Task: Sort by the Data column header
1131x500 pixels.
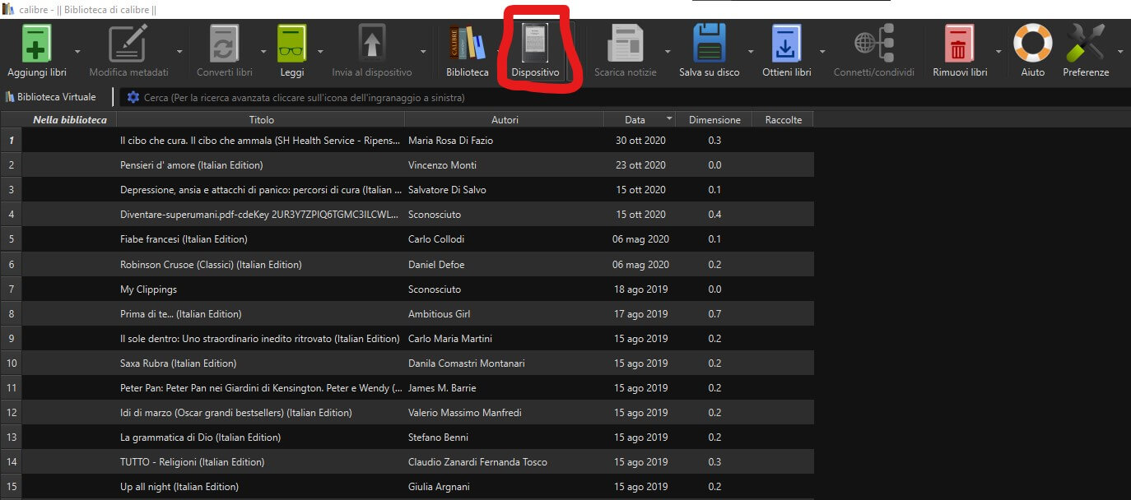Action: [635, 120]
